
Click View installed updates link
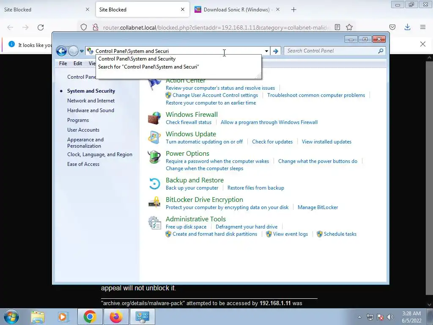[x=327, y=142]
